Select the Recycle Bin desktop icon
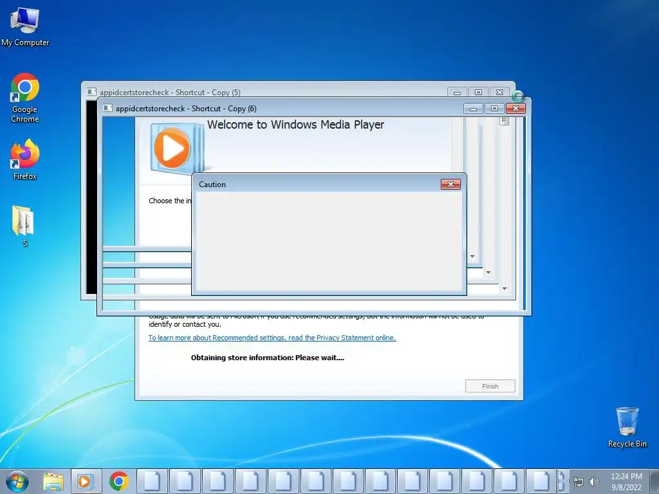The width and height of the screenshot is (659, 494). [x=627, y=427]
